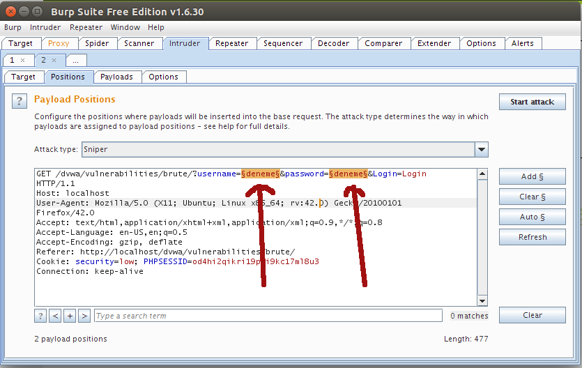Image resolution: width=582 pixels, height=368 pixels.
Task: Minimize the Burp Suite window
Action: point(24,11)
